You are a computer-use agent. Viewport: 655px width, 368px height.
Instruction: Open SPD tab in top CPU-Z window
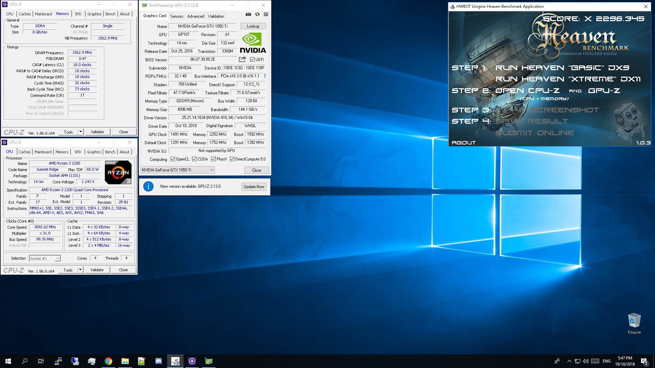(x=78, y=14)
